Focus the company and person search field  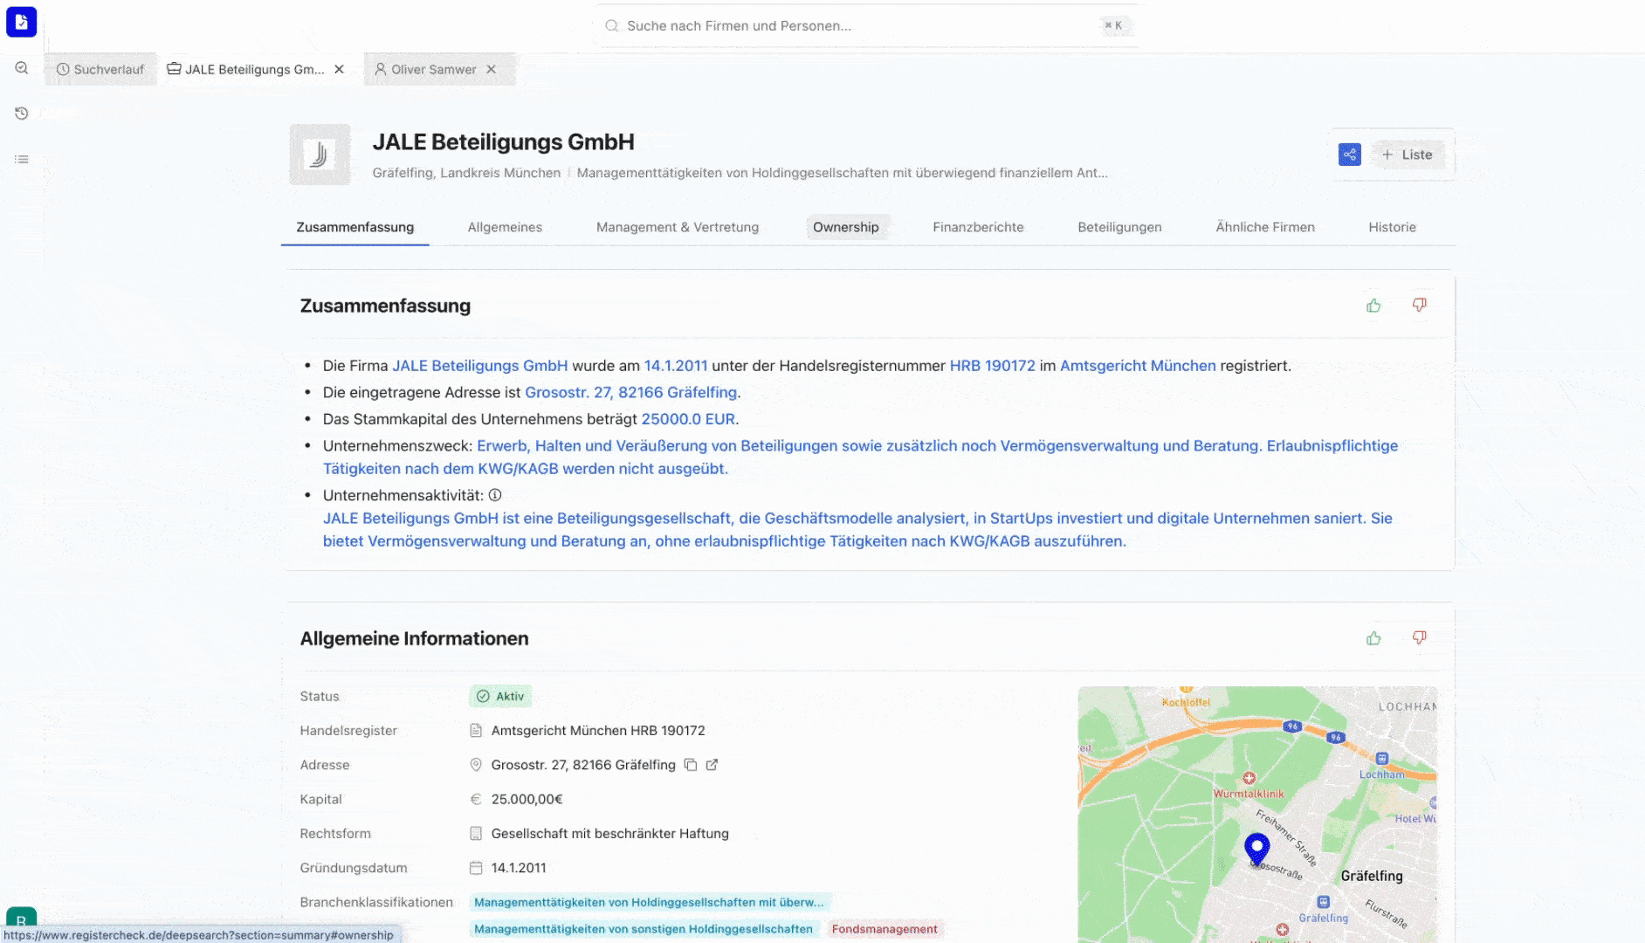coord(869,25)
